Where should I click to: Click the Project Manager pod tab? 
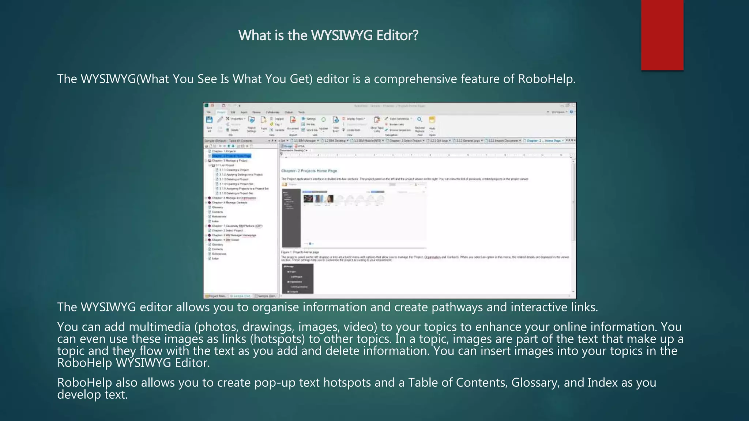(x=216, y=296)
